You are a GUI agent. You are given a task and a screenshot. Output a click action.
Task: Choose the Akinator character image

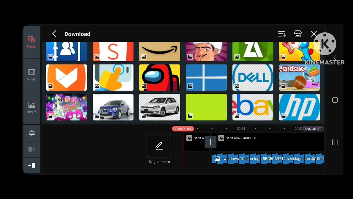click(x=206, y=52)
